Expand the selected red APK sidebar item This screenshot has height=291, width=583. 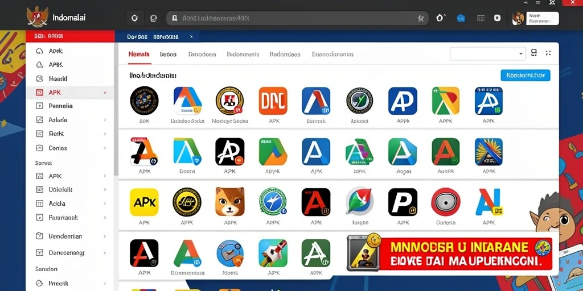[105, 93]
